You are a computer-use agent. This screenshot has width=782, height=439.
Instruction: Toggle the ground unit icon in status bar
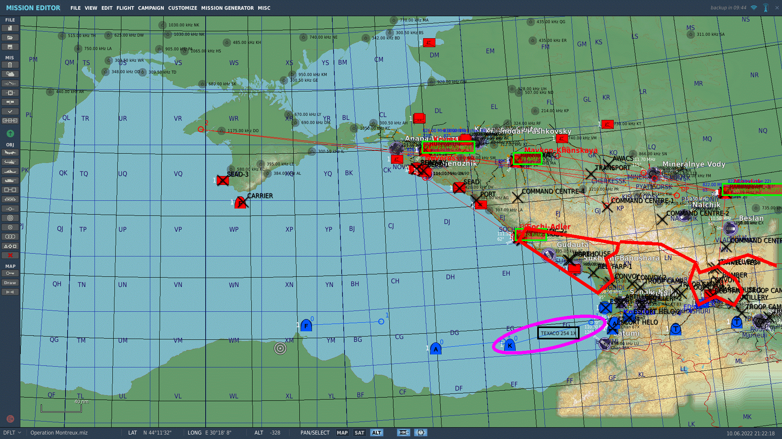403,432
